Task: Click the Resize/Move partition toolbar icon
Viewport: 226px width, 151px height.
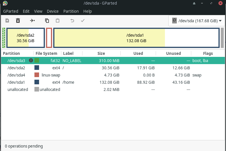Action: coord(32,20)
